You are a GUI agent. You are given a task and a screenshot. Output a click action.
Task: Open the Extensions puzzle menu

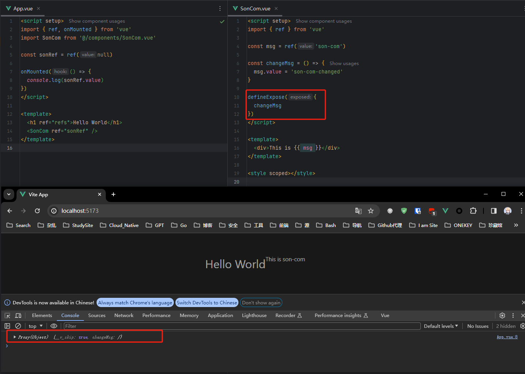tap(473, 211)
